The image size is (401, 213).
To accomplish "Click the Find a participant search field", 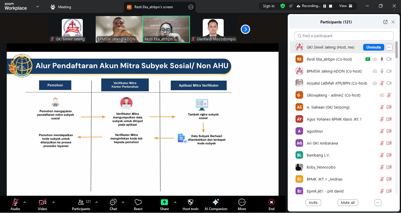I will pos(344,36).
